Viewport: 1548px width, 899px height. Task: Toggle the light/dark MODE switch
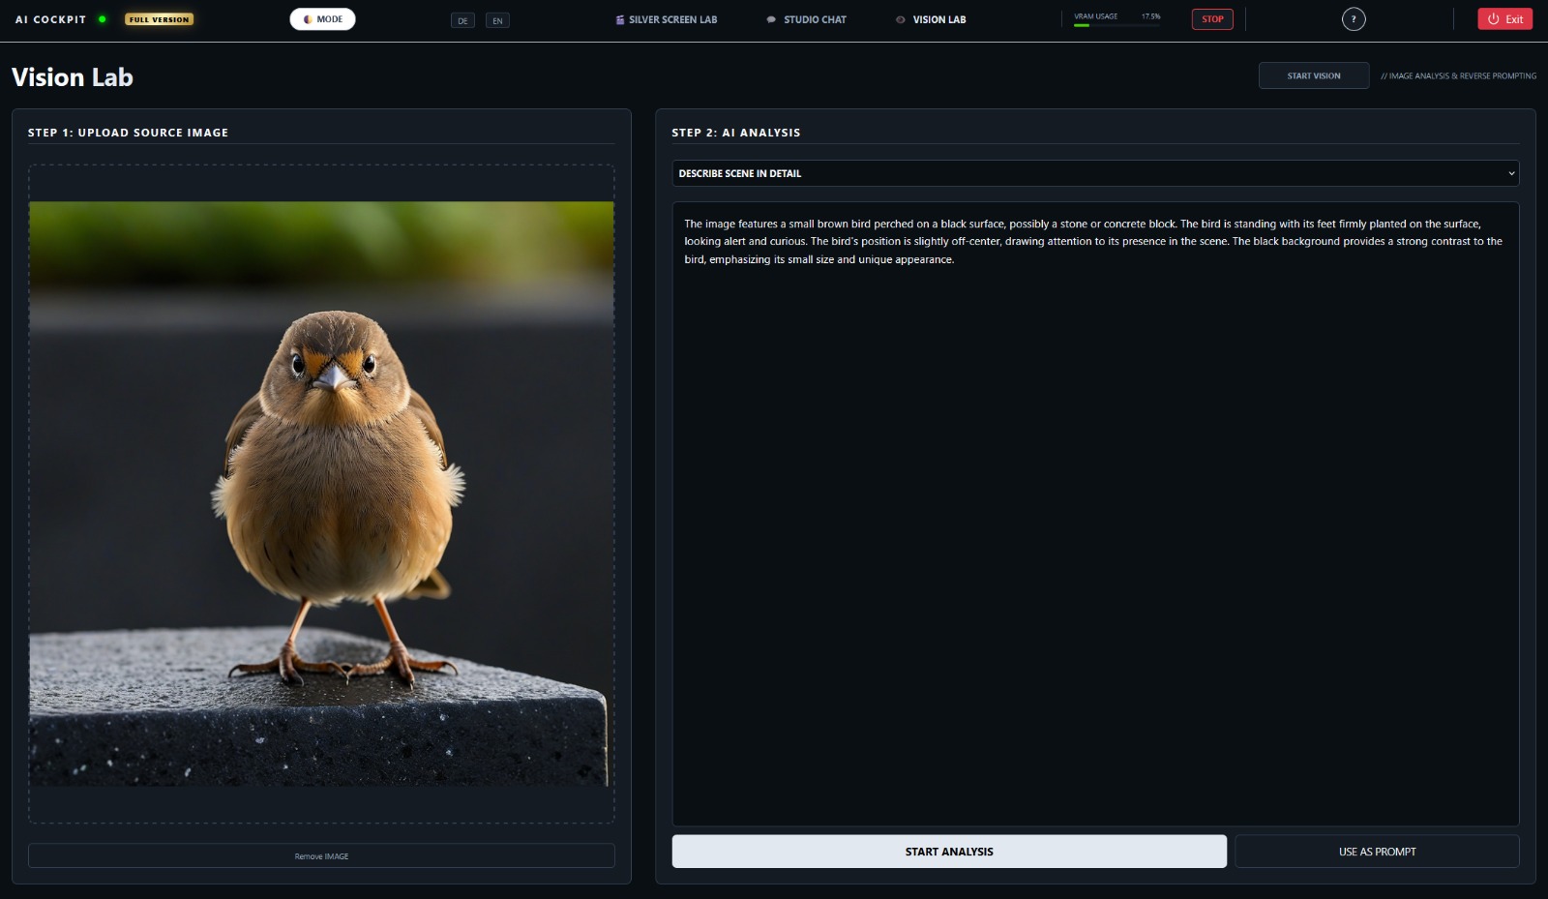[x=322, y=19]
